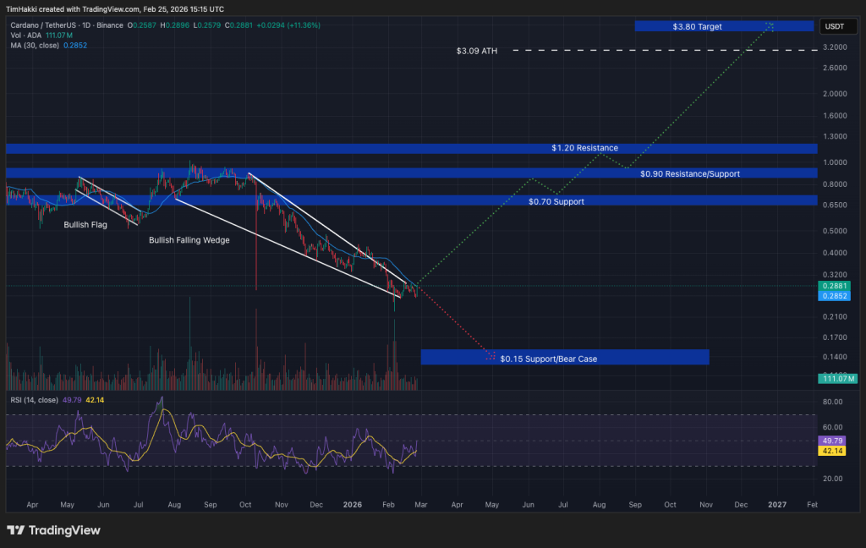
Task: Open symbol menu from Cardano / TetherUS legend
Action: tap(42, 26)
